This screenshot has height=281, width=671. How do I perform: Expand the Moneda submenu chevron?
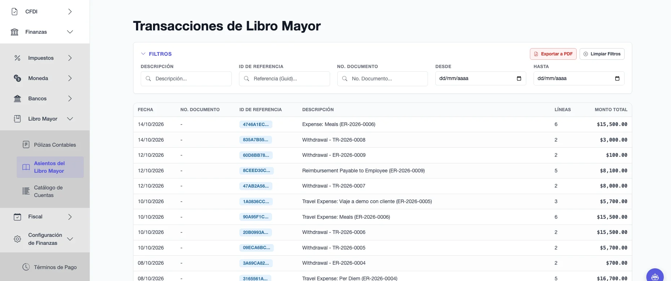coord(70,78)
